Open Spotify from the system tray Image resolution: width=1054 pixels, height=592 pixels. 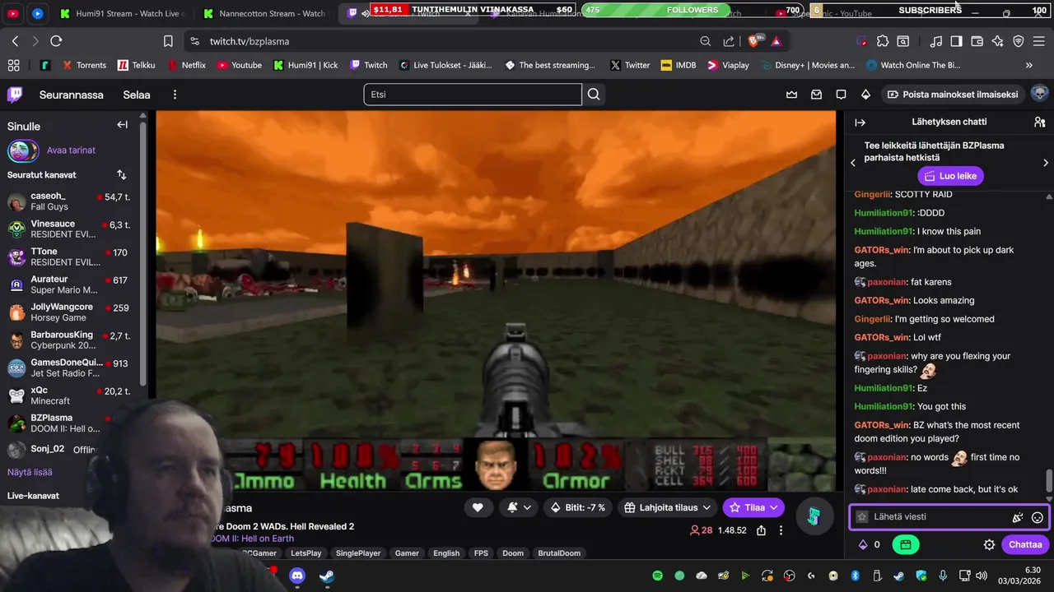point(658,576)
